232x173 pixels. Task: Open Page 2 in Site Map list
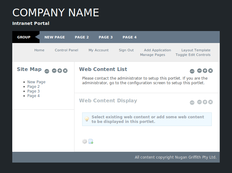tap(33, 87)
